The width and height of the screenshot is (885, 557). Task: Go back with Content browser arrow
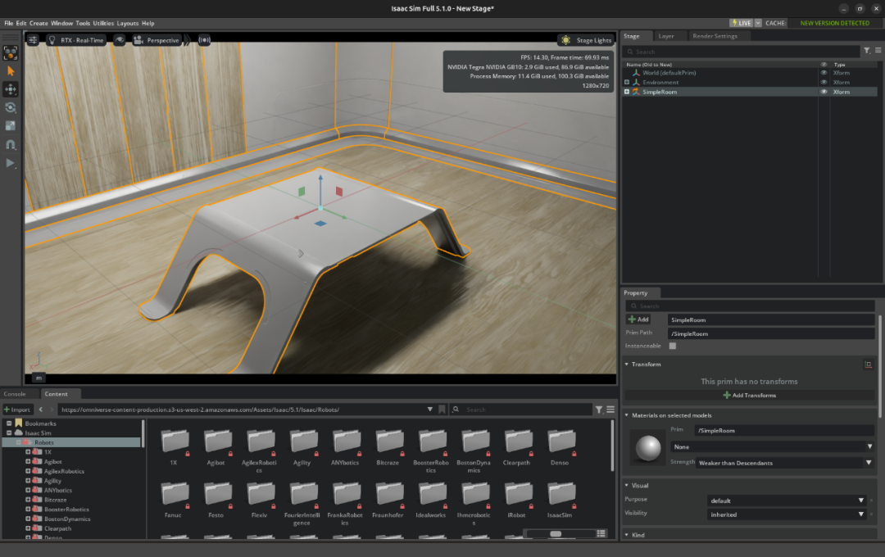click(41, 410)
